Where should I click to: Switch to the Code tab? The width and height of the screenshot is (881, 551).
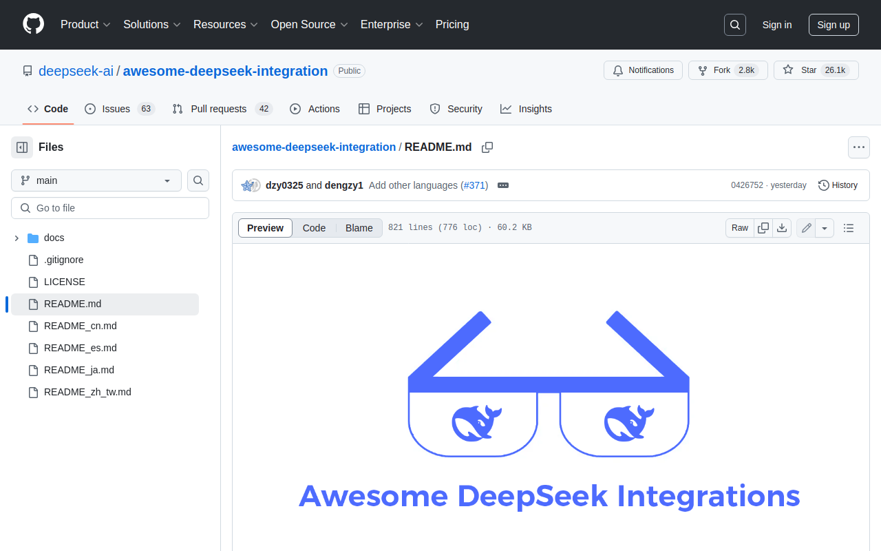[x=48, y=109]
